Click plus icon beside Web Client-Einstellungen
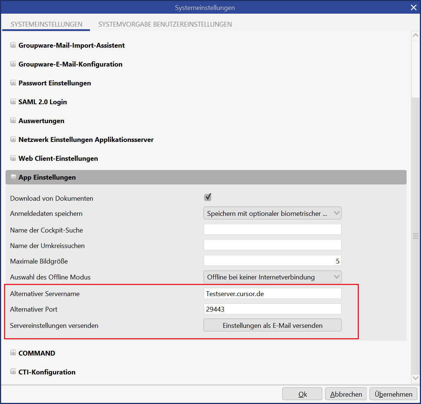This screenshot has width=421, height=404. click(x=13, y=159)
